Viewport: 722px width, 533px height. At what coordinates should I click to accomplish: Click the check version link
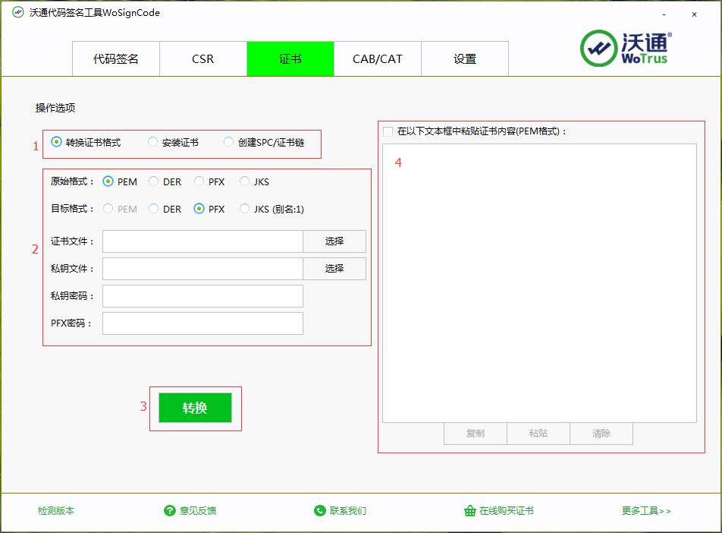pyautogui.click(x=56, y=511)
